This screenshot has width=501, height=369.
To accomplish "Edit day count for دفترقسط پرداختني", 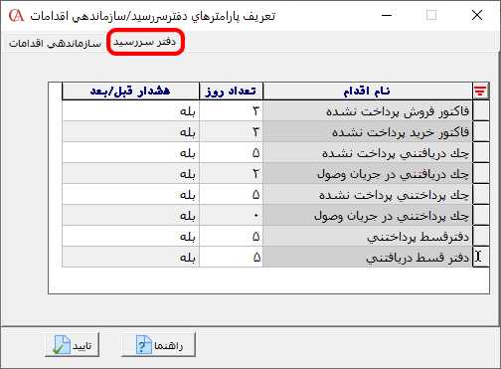I will click(231, 236).
